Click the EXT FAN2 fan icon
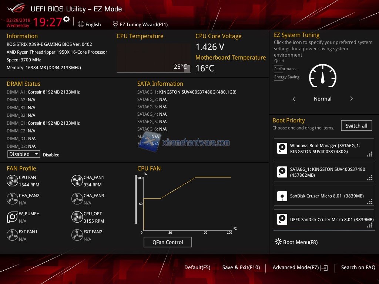This screenshot has width=379, height=284. click(77, 235)
